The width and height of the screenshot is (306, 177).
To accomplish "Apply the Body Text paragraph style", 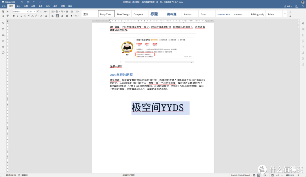I will pyautogui.click(x=106, y=14).
